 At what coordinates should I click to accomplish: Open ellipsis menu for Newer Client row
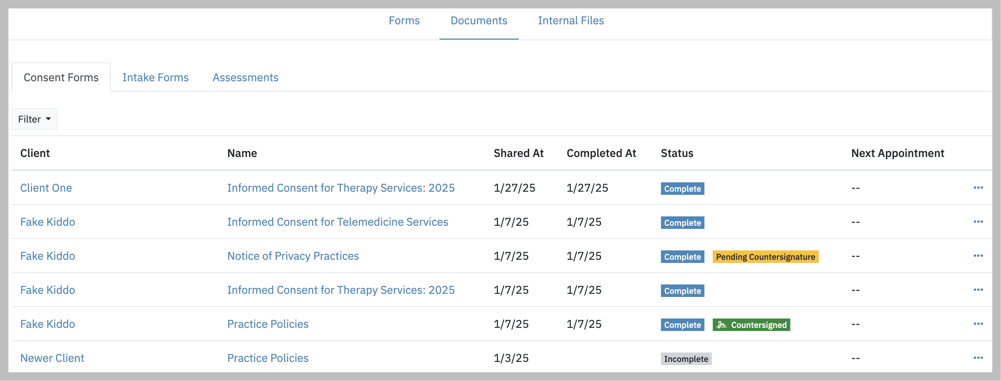tap(978, 358)
